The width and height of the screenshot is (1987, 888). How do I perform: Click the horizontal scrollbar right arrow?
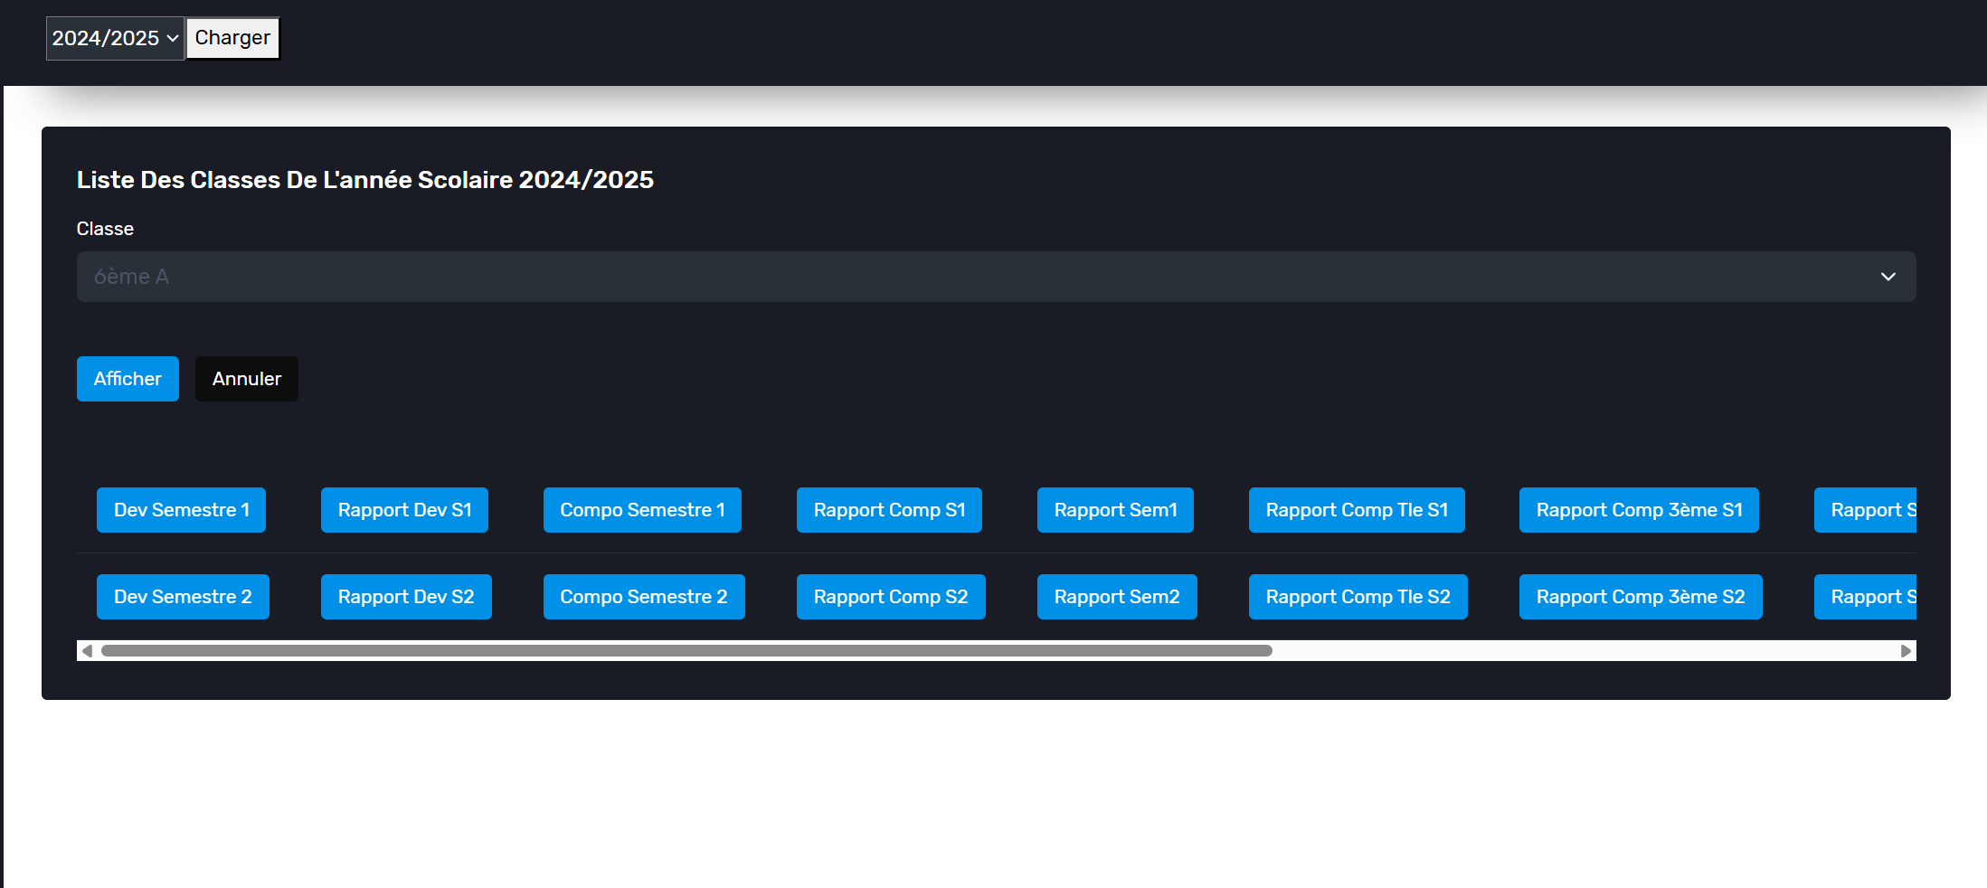[x=1906, y=651]
